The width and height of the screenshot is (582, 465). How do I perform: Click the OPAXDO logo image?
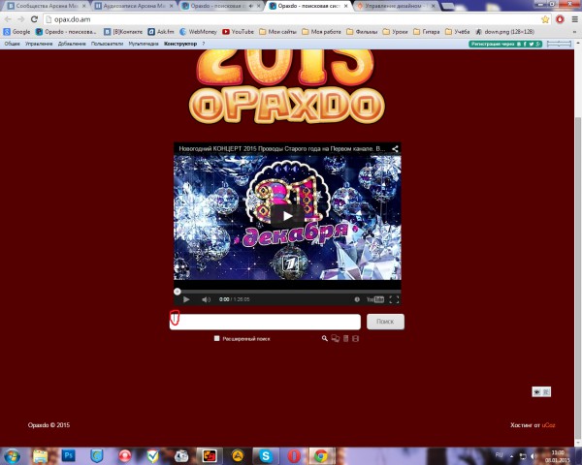[x=286, y=106]
